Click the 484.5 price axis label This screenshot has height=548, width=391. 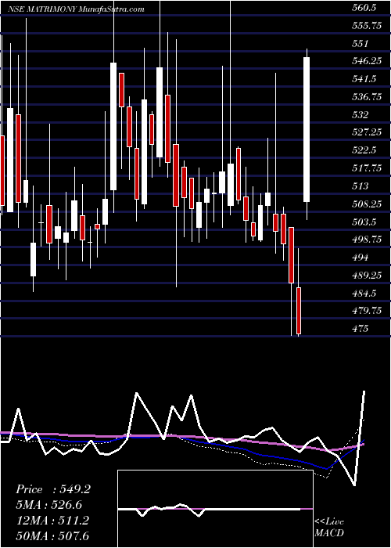[x=364, y=294]
